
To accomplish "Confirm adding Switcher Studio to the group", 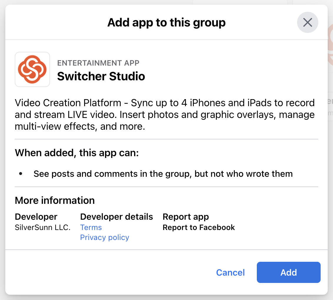I will pos(288,272).
